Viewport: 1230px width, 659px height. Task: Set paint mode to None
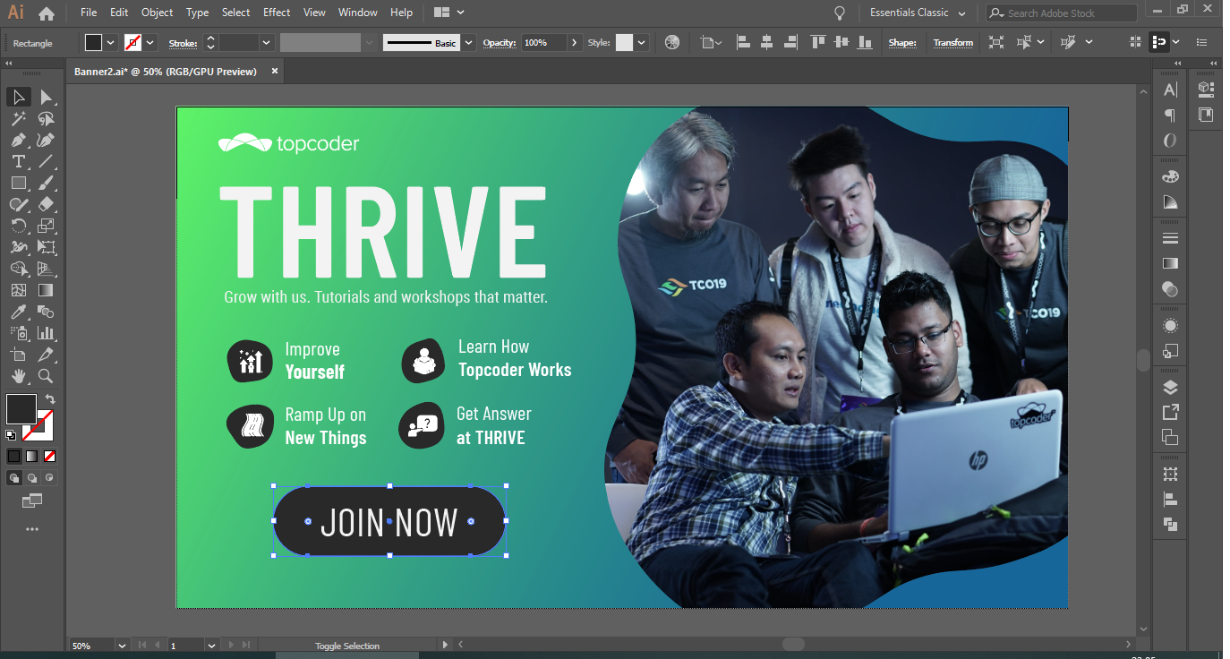click(50, 456)
